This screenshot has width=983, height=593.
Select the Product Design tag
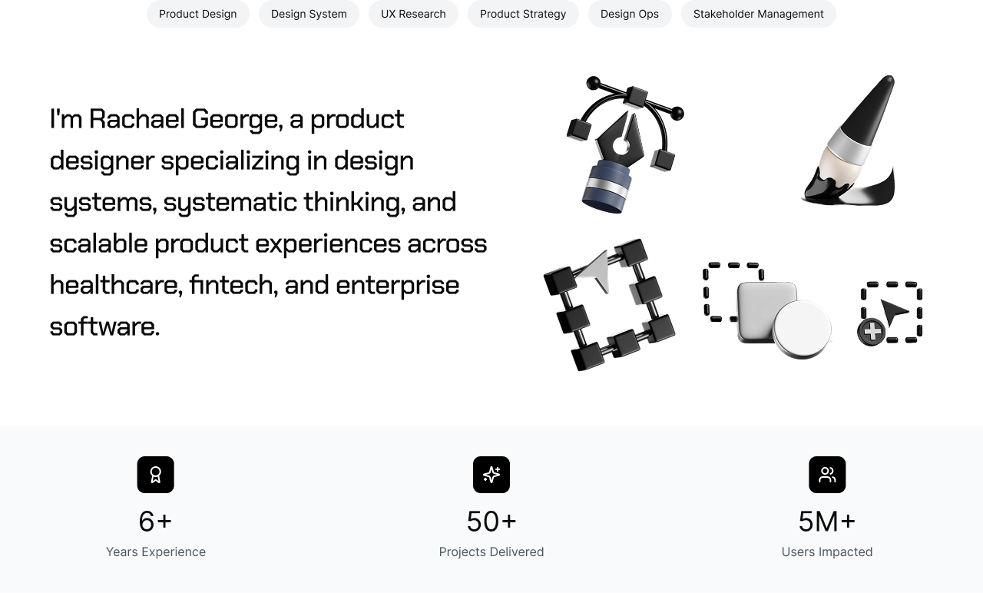coord(198,14)
